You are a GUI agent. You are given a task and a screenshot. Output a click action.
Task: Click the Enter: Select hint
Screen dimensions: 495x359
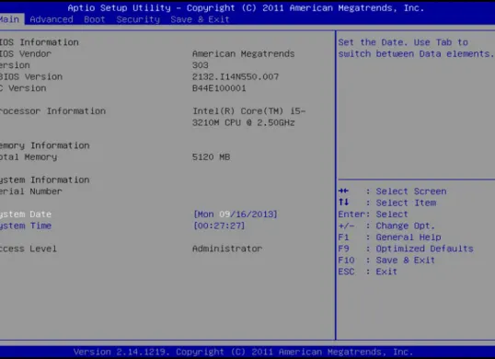tap(373, 214)
